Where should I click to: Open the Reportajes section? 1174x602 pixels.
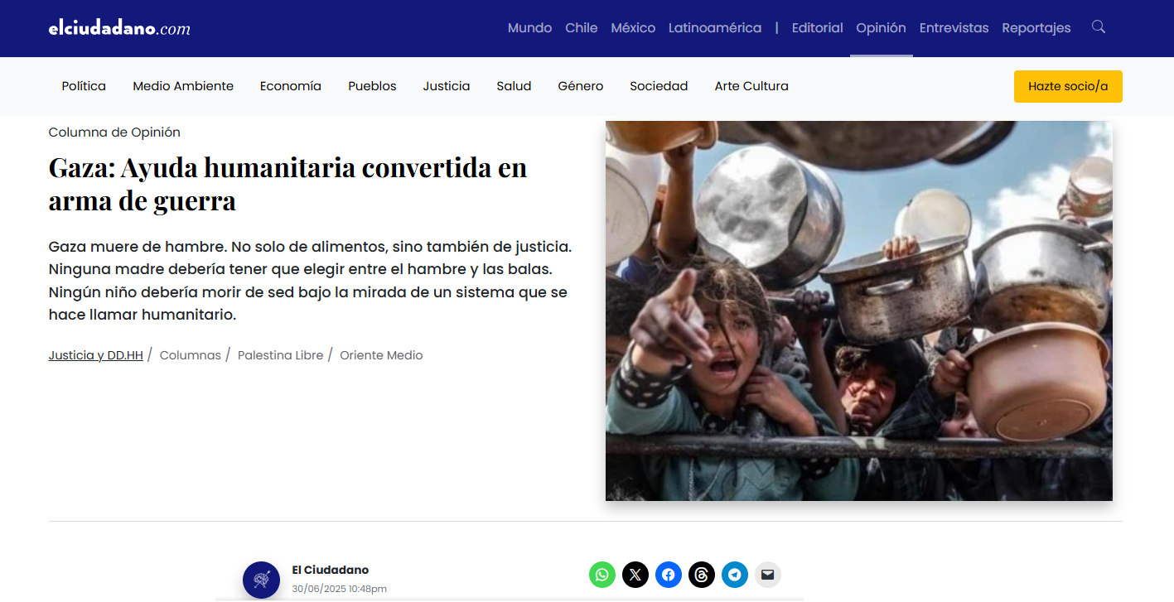pyautogui.click(x=1036, y=28)
